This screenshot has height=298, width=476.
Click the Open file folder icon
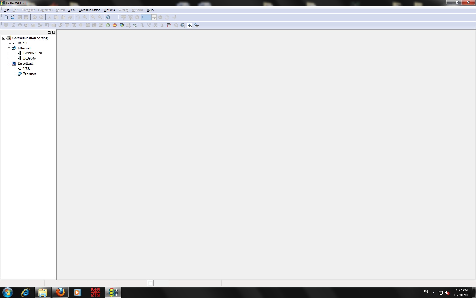13,17
